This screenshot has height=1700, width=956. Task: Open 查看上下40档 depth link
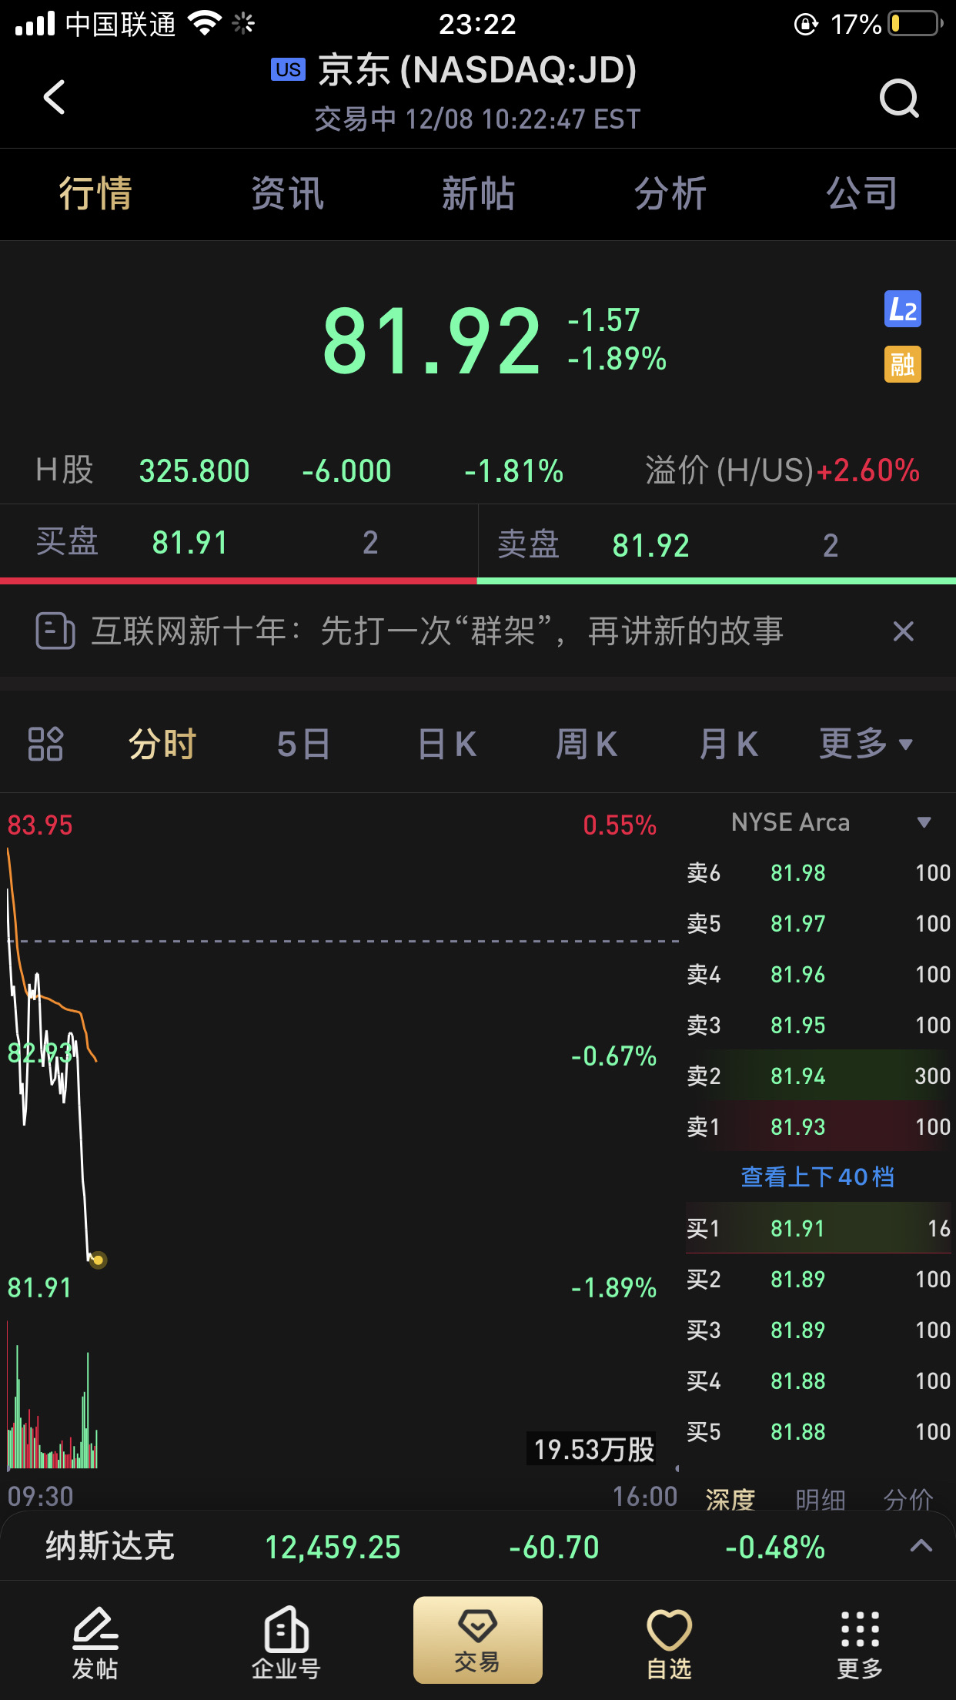[x=817, y=1176]
